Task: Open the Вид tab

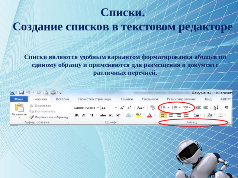Action: click(208, 99)
